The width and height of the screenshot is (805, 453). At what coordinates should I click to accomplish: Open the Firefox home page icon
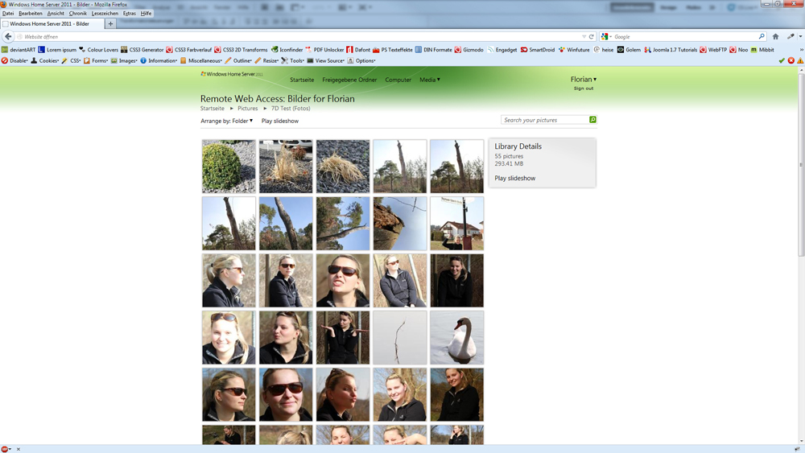tap(776, 36)
